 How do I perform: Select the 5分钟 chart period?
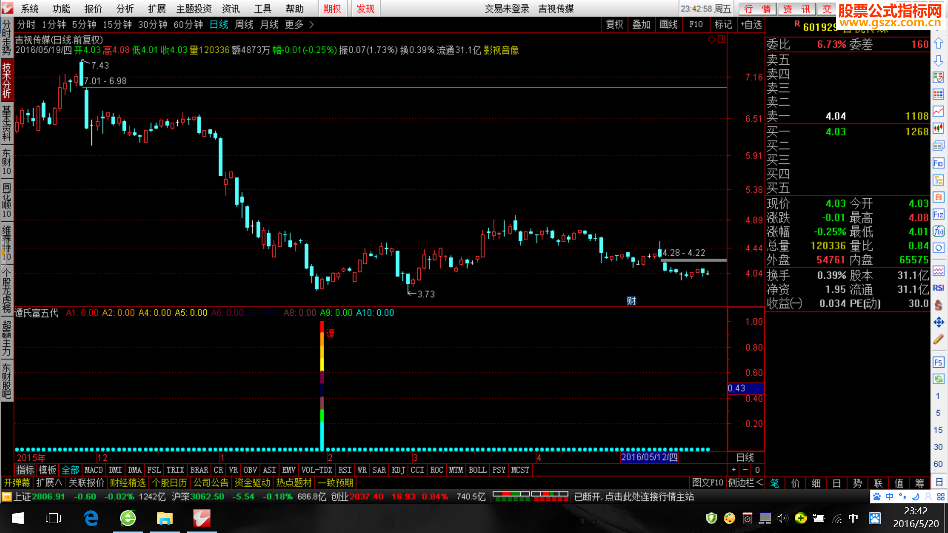click(x=84, y=25)
